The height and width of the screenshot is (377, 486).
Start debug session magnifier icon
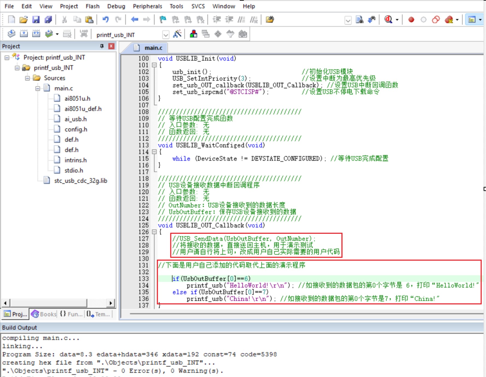click(388, 20)
